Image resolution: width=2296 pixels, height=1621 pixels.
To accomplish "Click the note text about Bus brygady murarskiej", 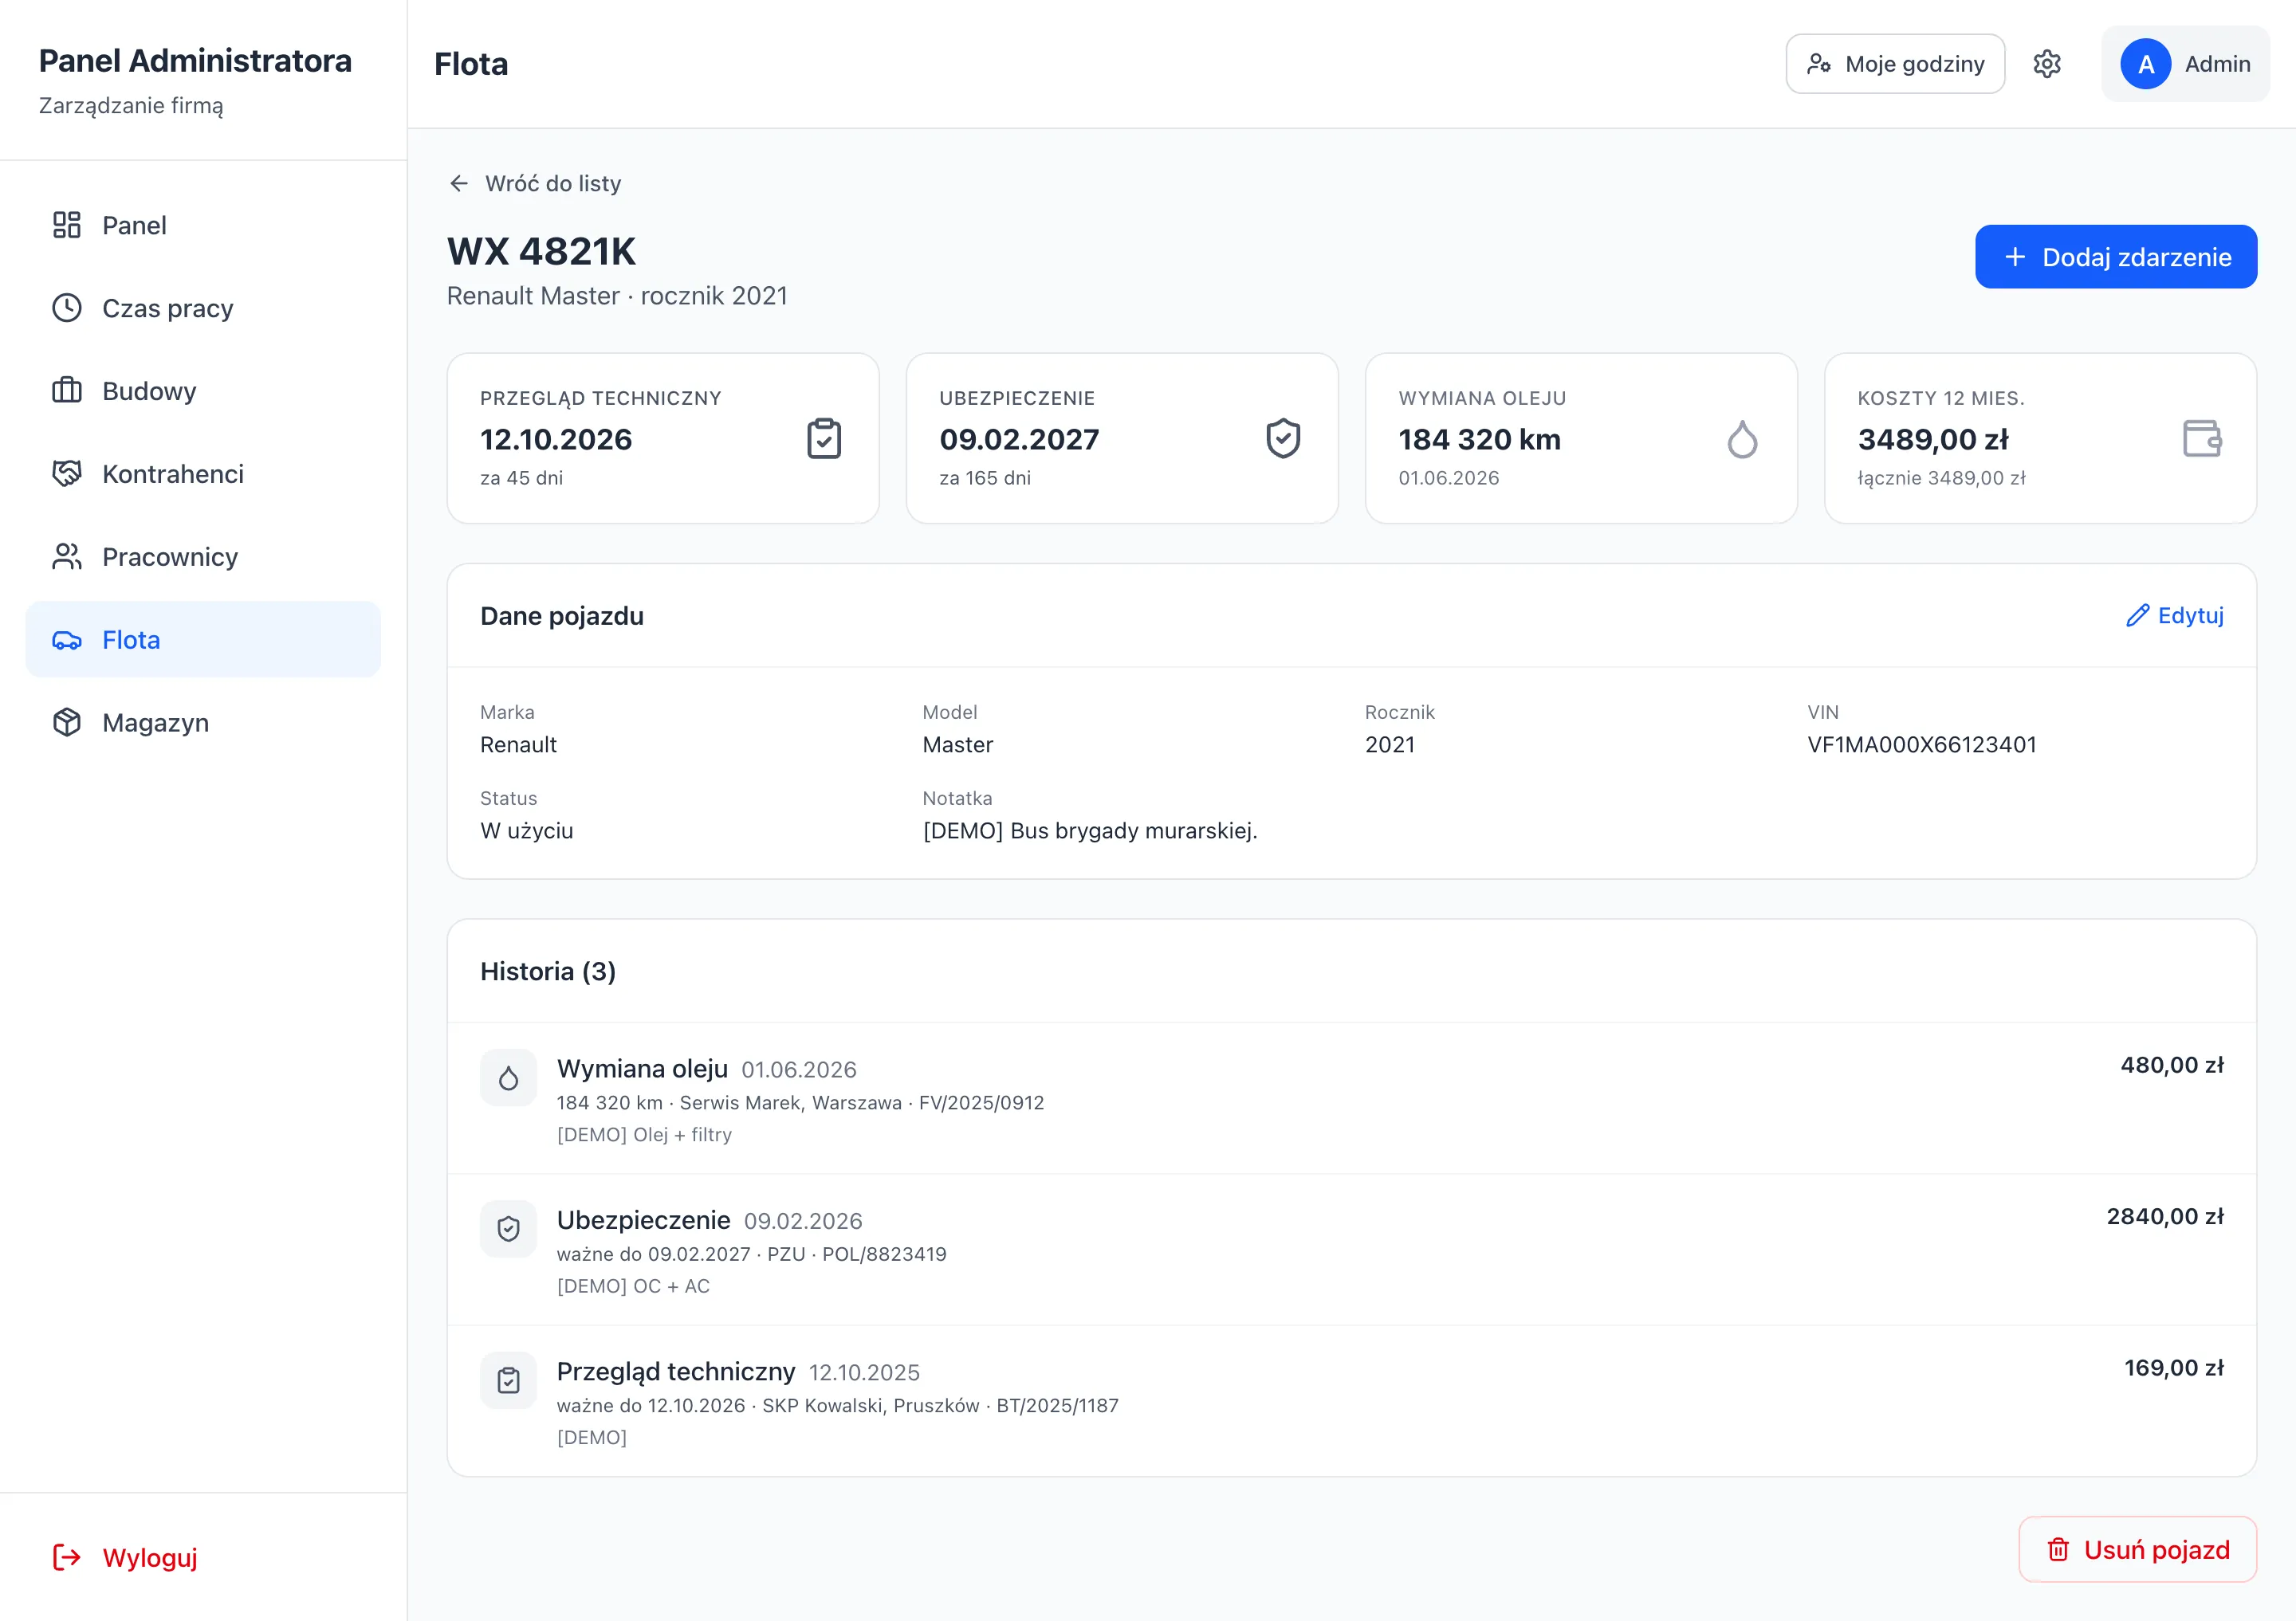I will pos(1090,830).
